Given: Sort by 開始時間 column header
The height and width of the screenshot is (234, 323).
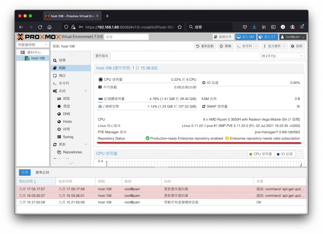Looking at the screenshot, I should 36,181.
